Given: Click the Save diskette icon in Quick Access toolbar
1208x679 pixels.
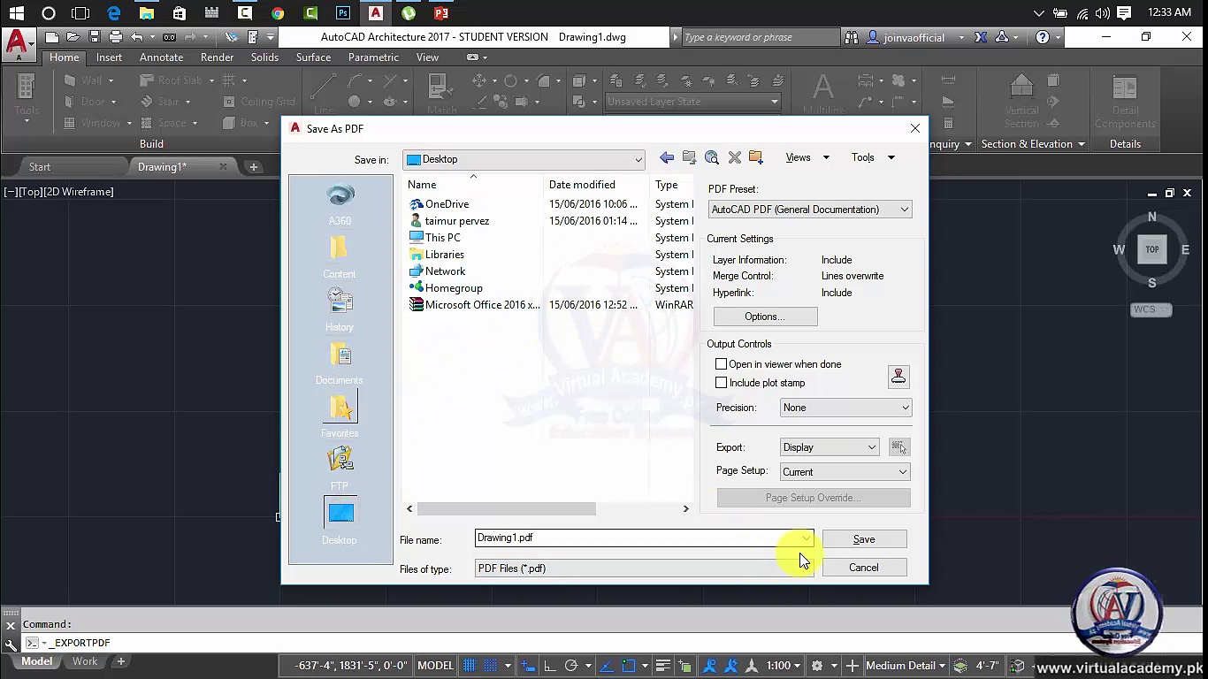Looking at the screenshot, I should click(x=95, y=37).
